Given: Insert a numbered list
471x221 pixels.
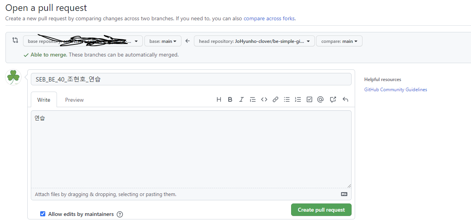Looking at the screenshot, I should coord(298,99).
